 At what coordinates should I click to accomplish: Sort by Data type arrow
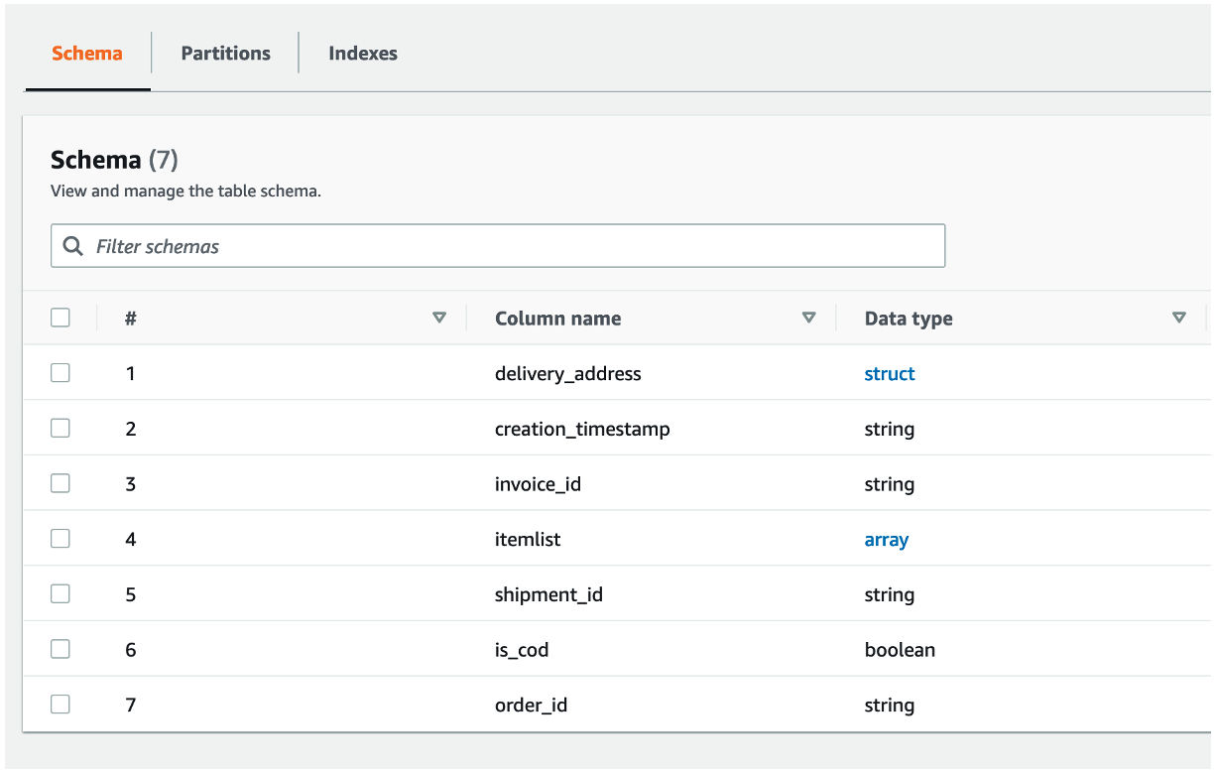pyautogui.click(x=1179, y=319)
